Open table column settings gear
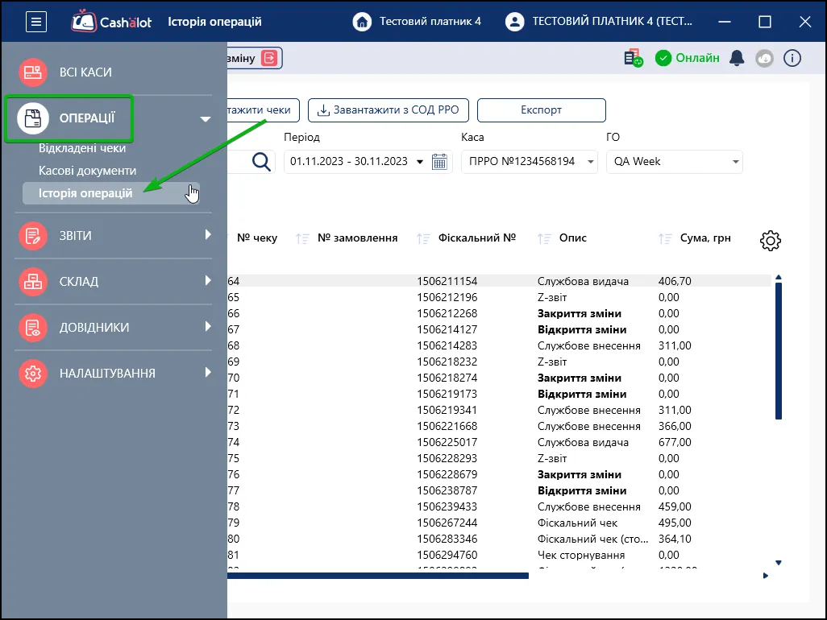Screen dimensions: 827x620 pyautogui.click(x=770, y=240)
